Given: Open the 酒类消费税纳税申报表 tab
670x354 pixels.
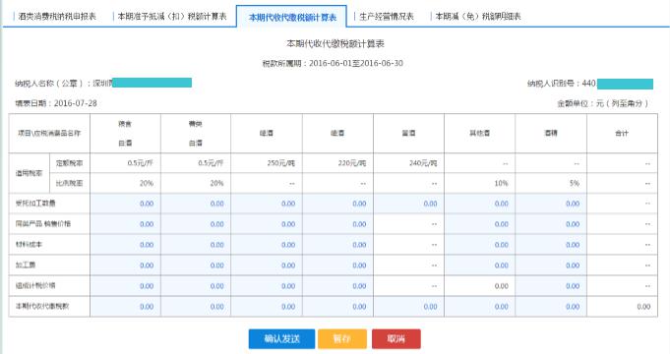Looking at the screenshot, I should pos(57,17).
